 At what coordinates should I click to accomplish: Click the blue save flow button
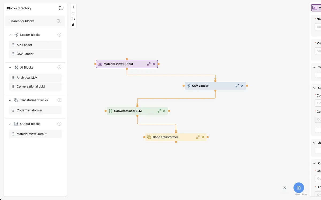pos(299,188)
